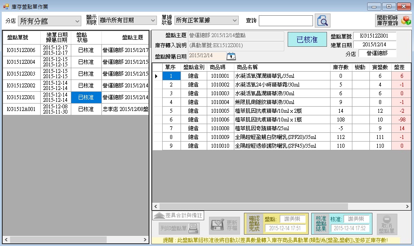Select inventory sheet KG1512Z006 in the list
This screenshot has width=414, height=246.
[x=21, y=50]
